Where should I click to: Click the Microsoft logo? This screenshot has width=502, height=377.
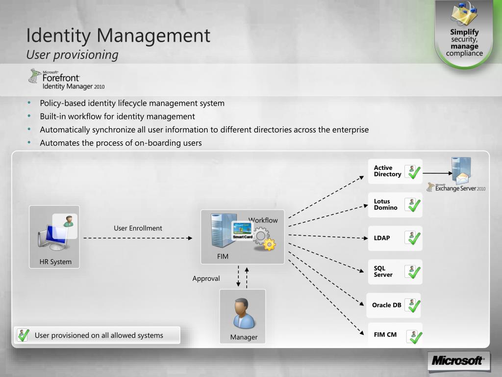(458, 361)
